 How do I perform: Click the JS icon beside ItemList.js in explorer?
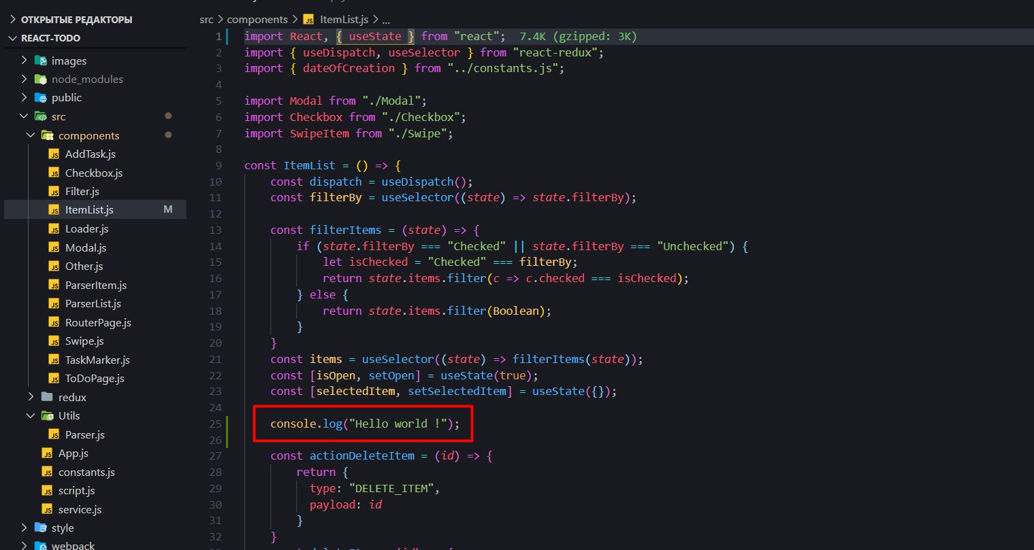coord(54,210)
